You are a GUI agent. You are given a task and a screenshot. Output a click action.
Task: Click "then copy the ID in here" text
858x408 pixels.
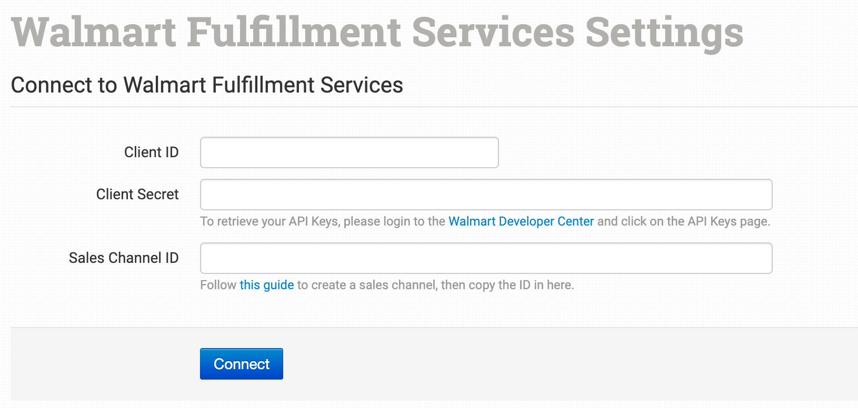click(x=507, y=285)
